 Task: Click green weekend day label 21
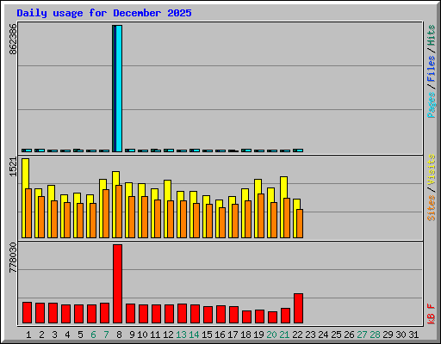[284, 335]
